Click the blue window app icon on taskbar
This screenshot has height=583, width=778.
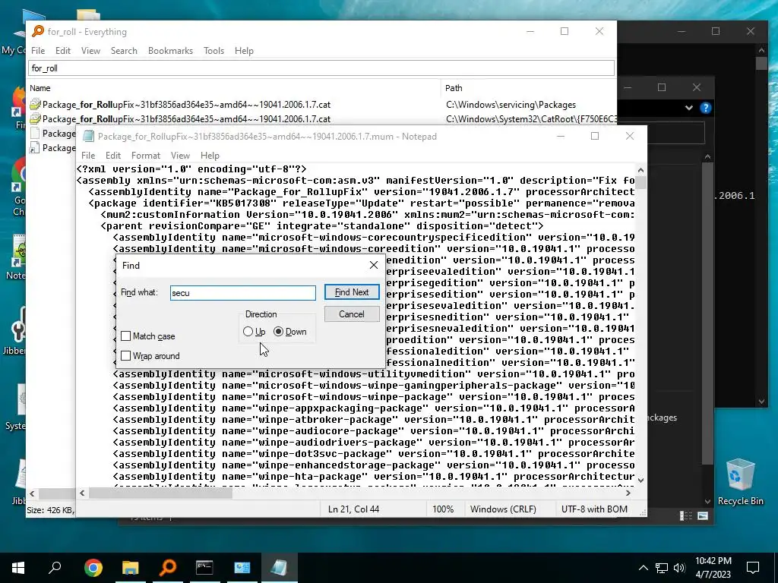pos(242,567)
